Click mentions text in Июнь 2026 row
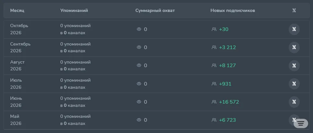The height and width of the screenshot is (133, 313). pyautogui.click(x=75, y=102)
